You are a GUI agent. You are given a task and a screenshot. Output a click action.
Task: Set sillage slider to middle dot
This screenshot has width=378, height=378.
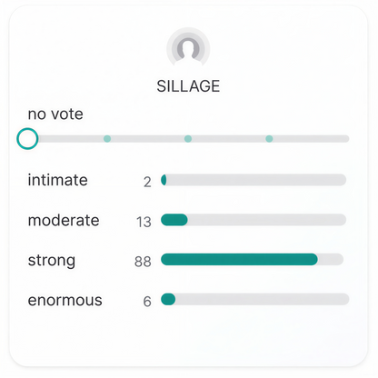coord(188,139)
